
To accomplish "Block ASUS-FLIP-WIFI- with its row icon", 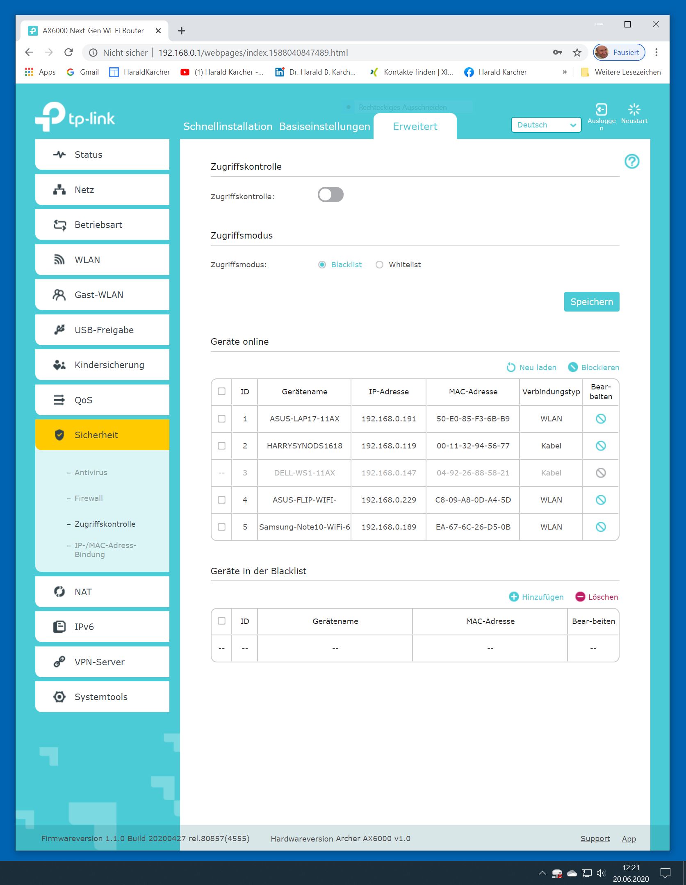I will 601,500.
